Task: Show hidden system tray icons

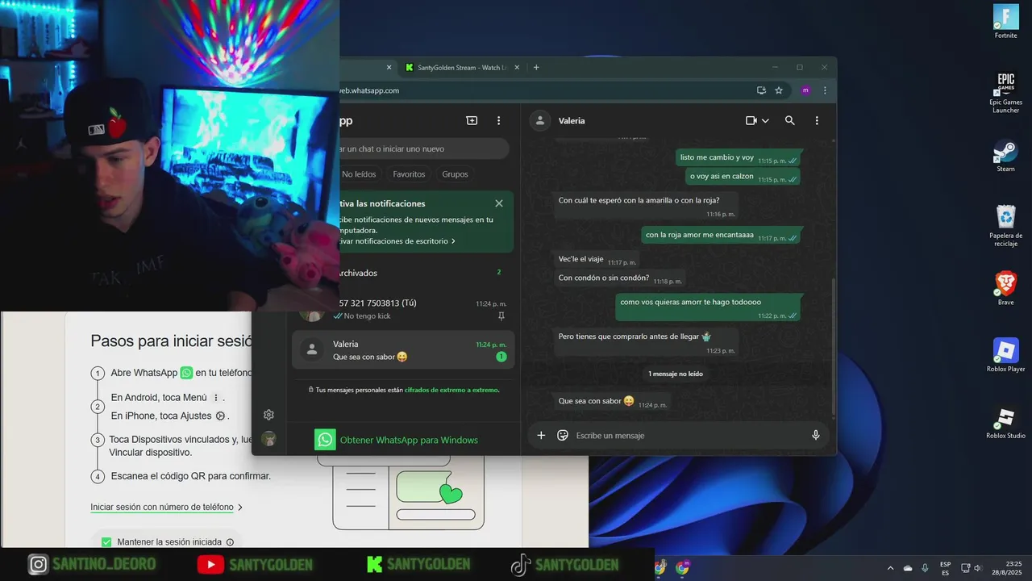Action: [890, 568]
